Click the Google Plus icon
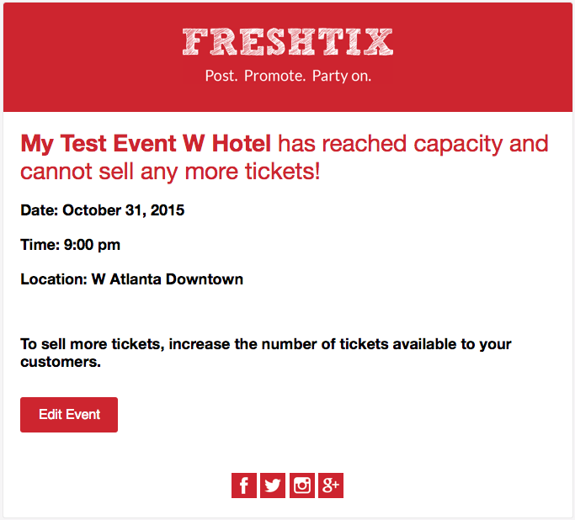Image resolution: width=575 pixels, height=520 pixels. coord(331,486)
